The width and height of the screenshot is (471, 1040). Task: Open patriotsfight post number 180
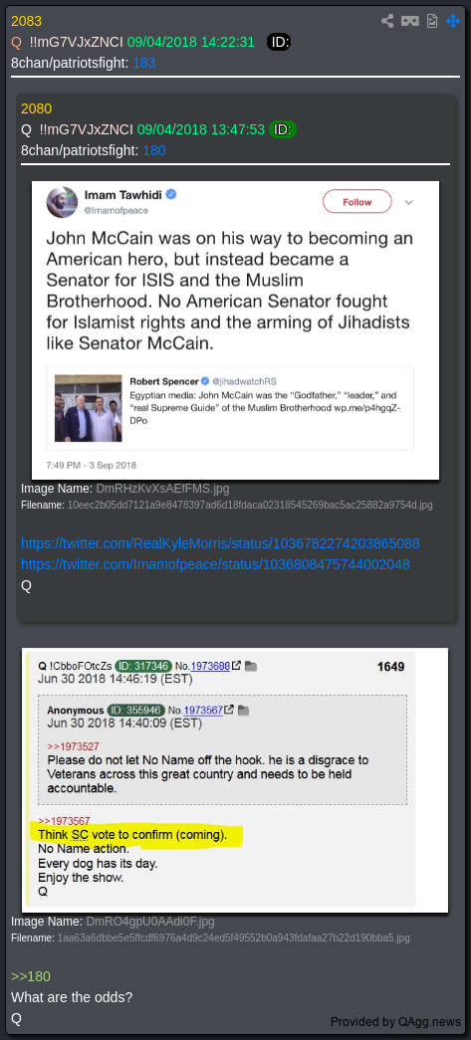pyautogui.click(x=154, y=150)
